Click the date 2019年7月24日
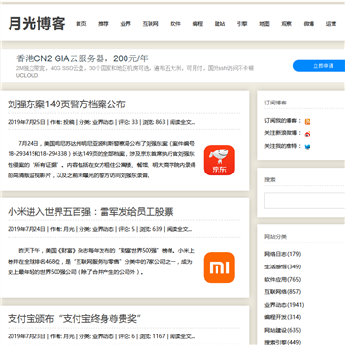The image size is (345, 345). coord(27,229)
